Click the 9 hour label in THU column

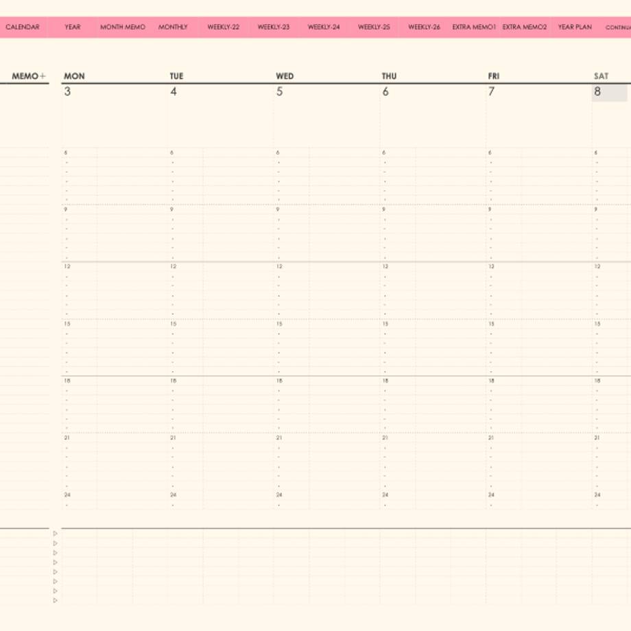[x=384, y=209]
